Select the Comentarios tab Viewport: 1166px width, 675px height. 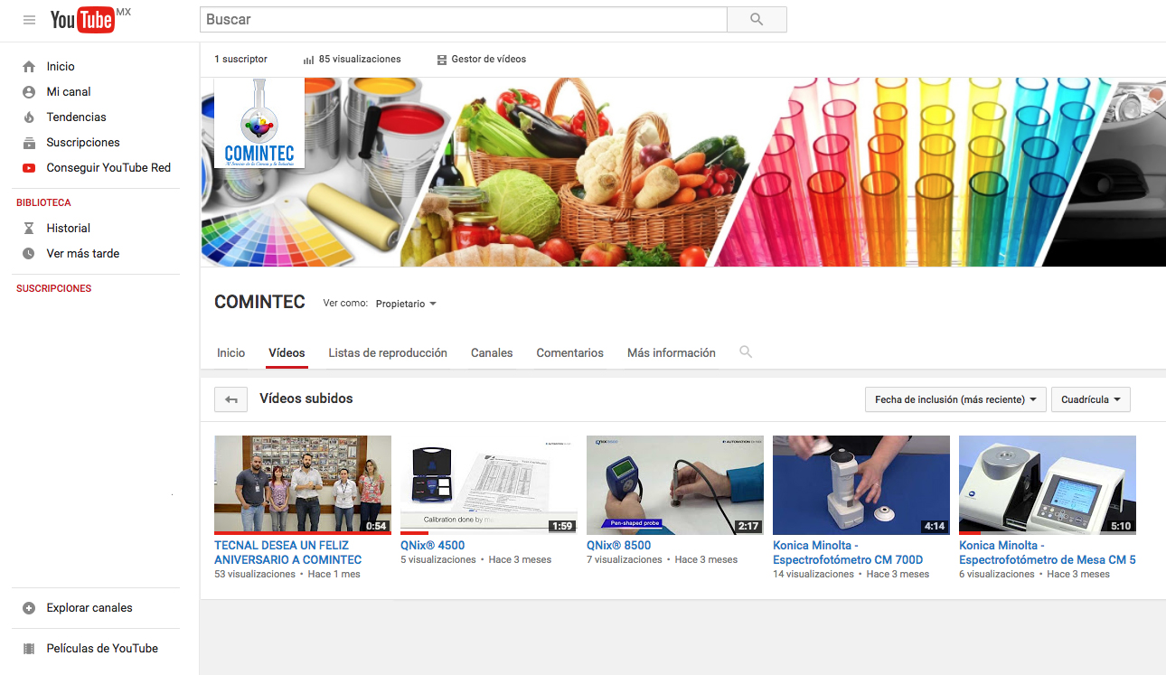[x=569, y=353]
